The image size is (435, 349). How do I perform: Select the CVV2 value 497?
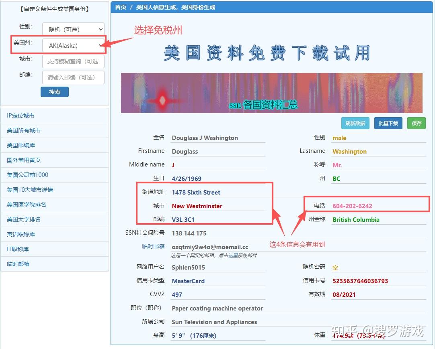[x=177, y=294]
